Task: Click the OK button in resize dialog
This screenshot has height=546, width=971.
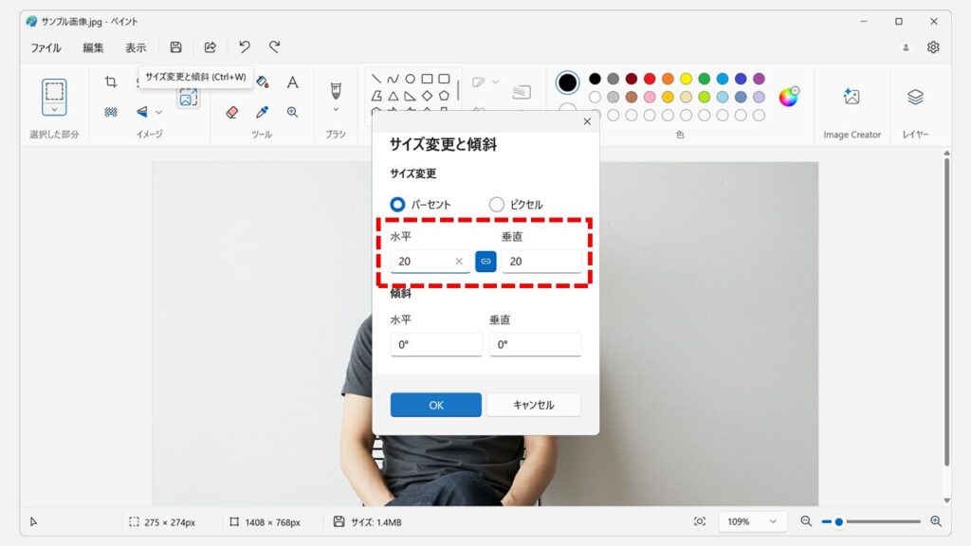Action: tap(436, 405)
